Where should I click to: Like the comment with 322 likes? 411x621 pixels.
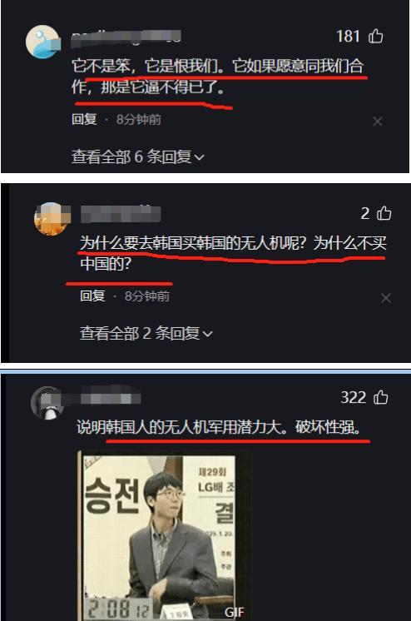(381, 397)
